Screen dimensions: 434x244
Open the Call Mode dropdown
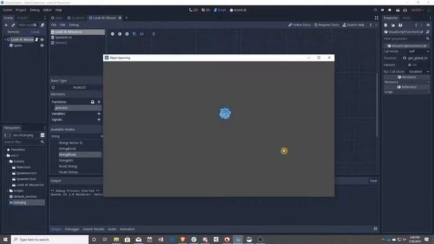(418, 52)
